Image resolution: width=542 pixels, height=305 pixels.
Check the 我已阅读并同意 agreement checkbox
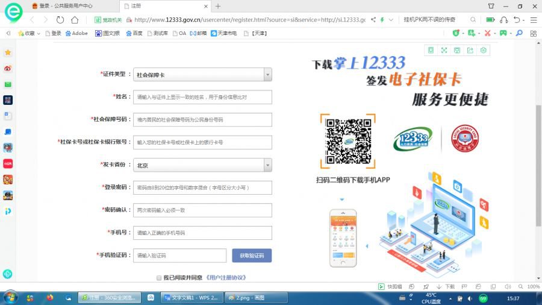pos(158,278)
